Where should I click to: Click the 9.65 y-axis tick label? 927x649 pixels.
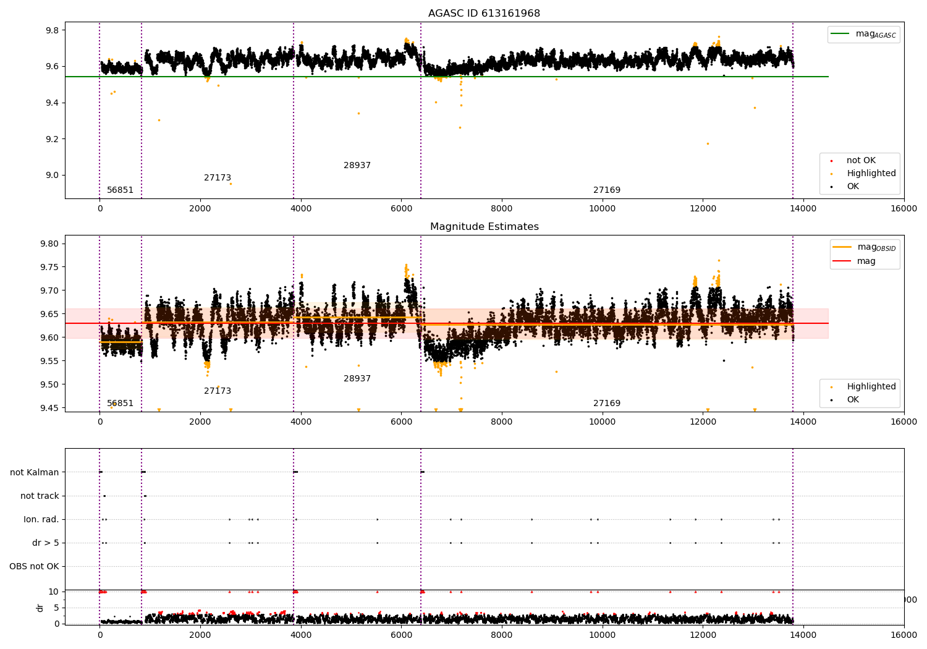click(50, 315)
